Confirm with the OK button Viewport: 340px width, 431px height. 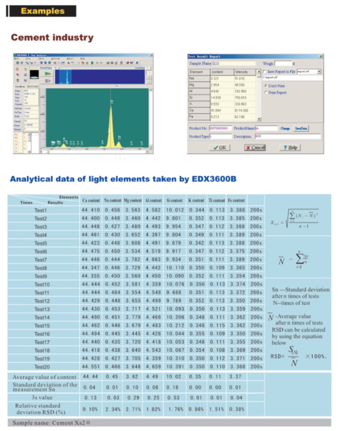[x=220, y=148]
